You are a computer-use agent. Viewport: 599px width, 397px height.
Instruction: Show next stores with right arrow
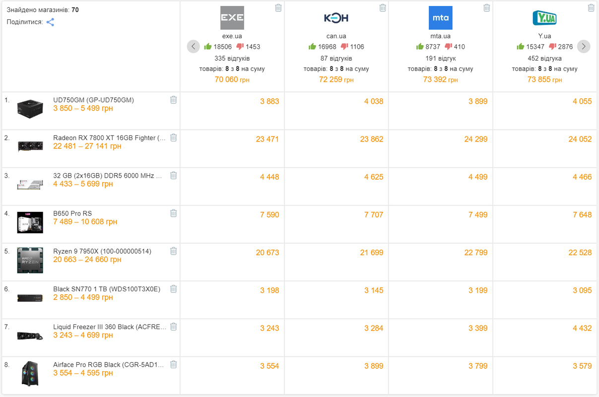coord(584,47)
